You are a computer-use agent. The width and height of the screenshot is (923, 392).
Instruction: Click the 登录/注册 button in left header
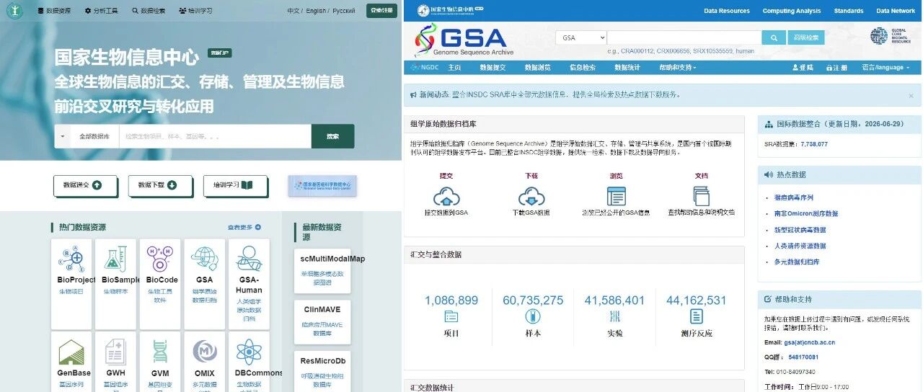[381, 11]
